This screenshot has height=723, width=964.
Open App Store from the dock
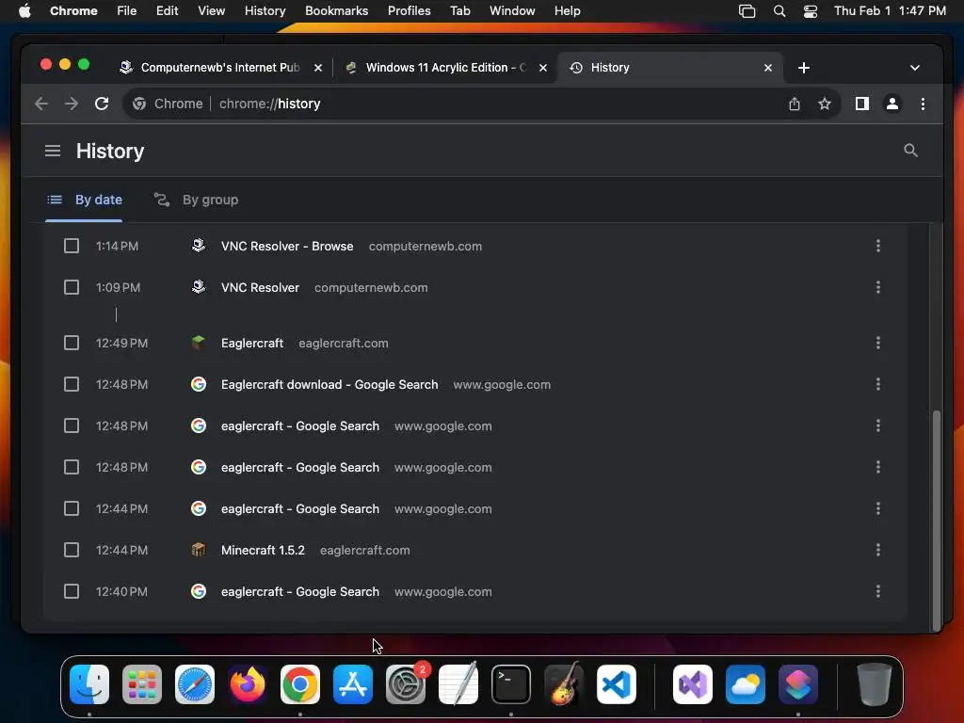point(353,684)
